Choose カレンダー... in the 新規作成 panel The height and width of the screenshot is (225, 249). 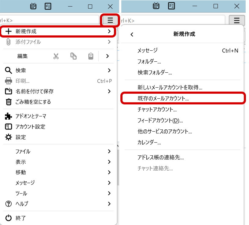pos(149,143)
